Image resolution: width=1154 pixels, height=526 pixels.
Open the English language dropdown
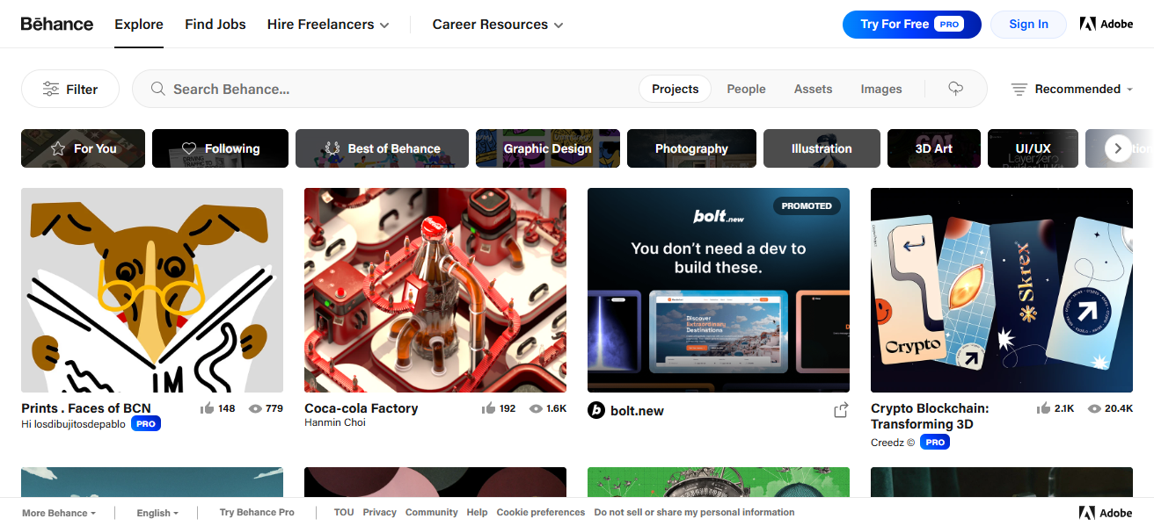(x=157, y=513)
